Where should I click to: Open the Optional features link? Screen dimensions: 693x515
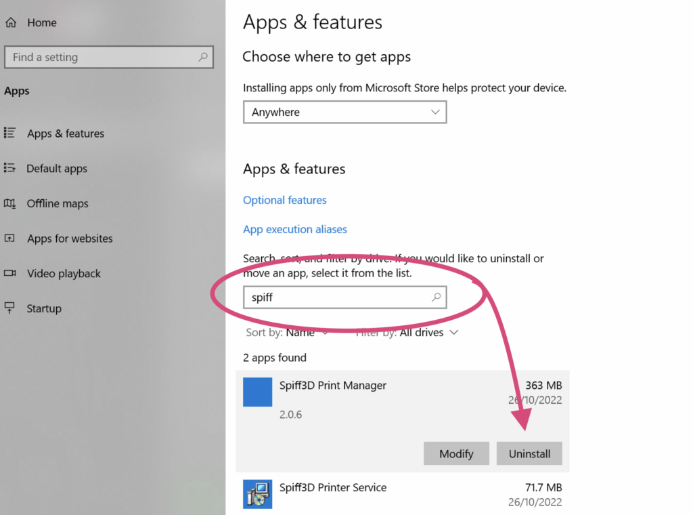point(285,200)
